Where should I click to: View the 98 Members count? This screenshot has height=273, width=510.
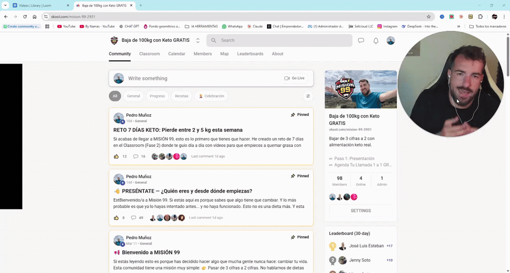340,181
